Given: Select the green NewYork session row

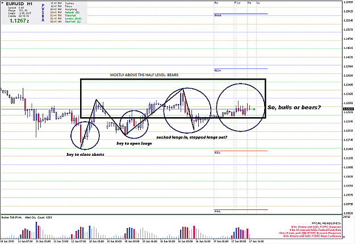Looking at the screenshot, I should click(65, 22).
